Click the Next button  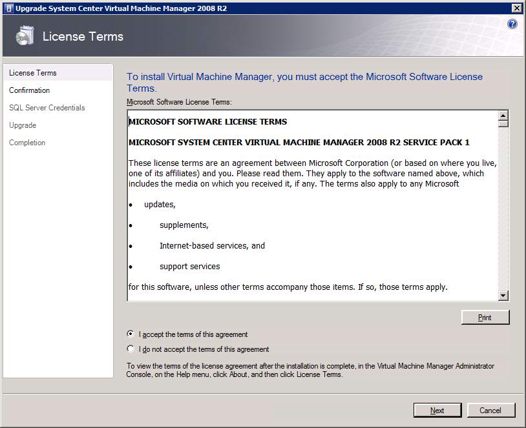point(437,410)
